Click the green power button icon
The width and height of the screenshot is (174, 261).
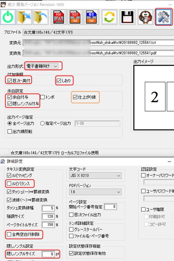click(x=8, y=17)
